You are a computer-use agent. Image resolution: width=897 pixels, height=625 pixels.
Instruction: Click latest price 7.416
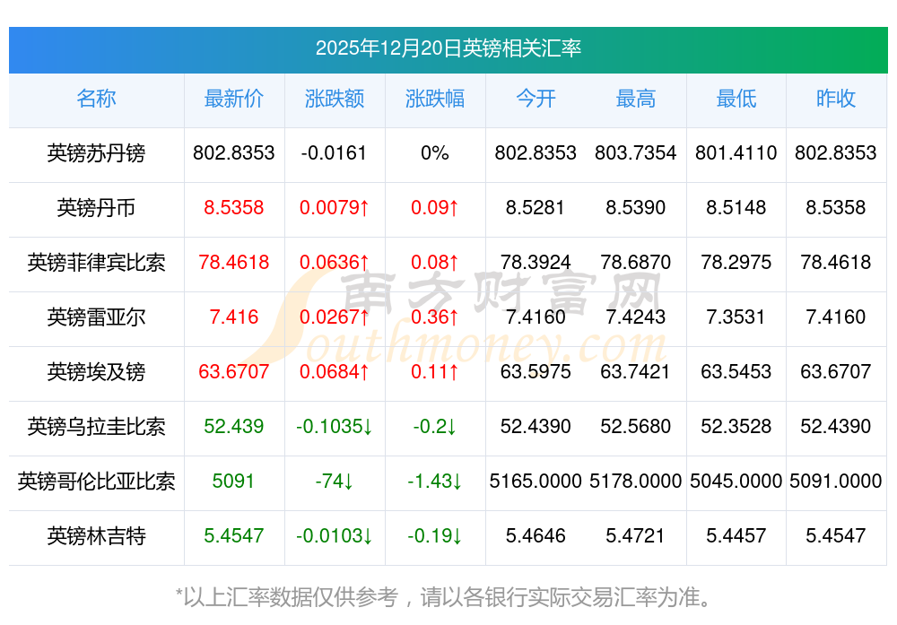(234, 317)
